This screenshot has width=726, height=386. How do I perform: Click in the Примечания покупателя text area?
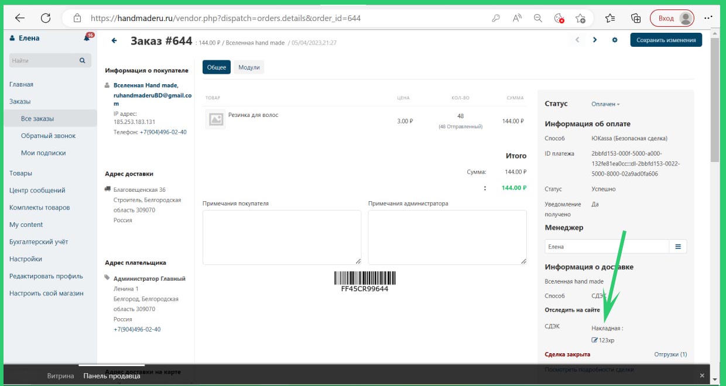(x=282, y=237)
